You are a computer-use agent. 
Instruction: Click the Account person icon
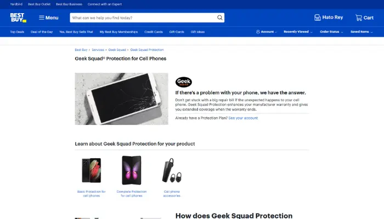click(258, 32)
